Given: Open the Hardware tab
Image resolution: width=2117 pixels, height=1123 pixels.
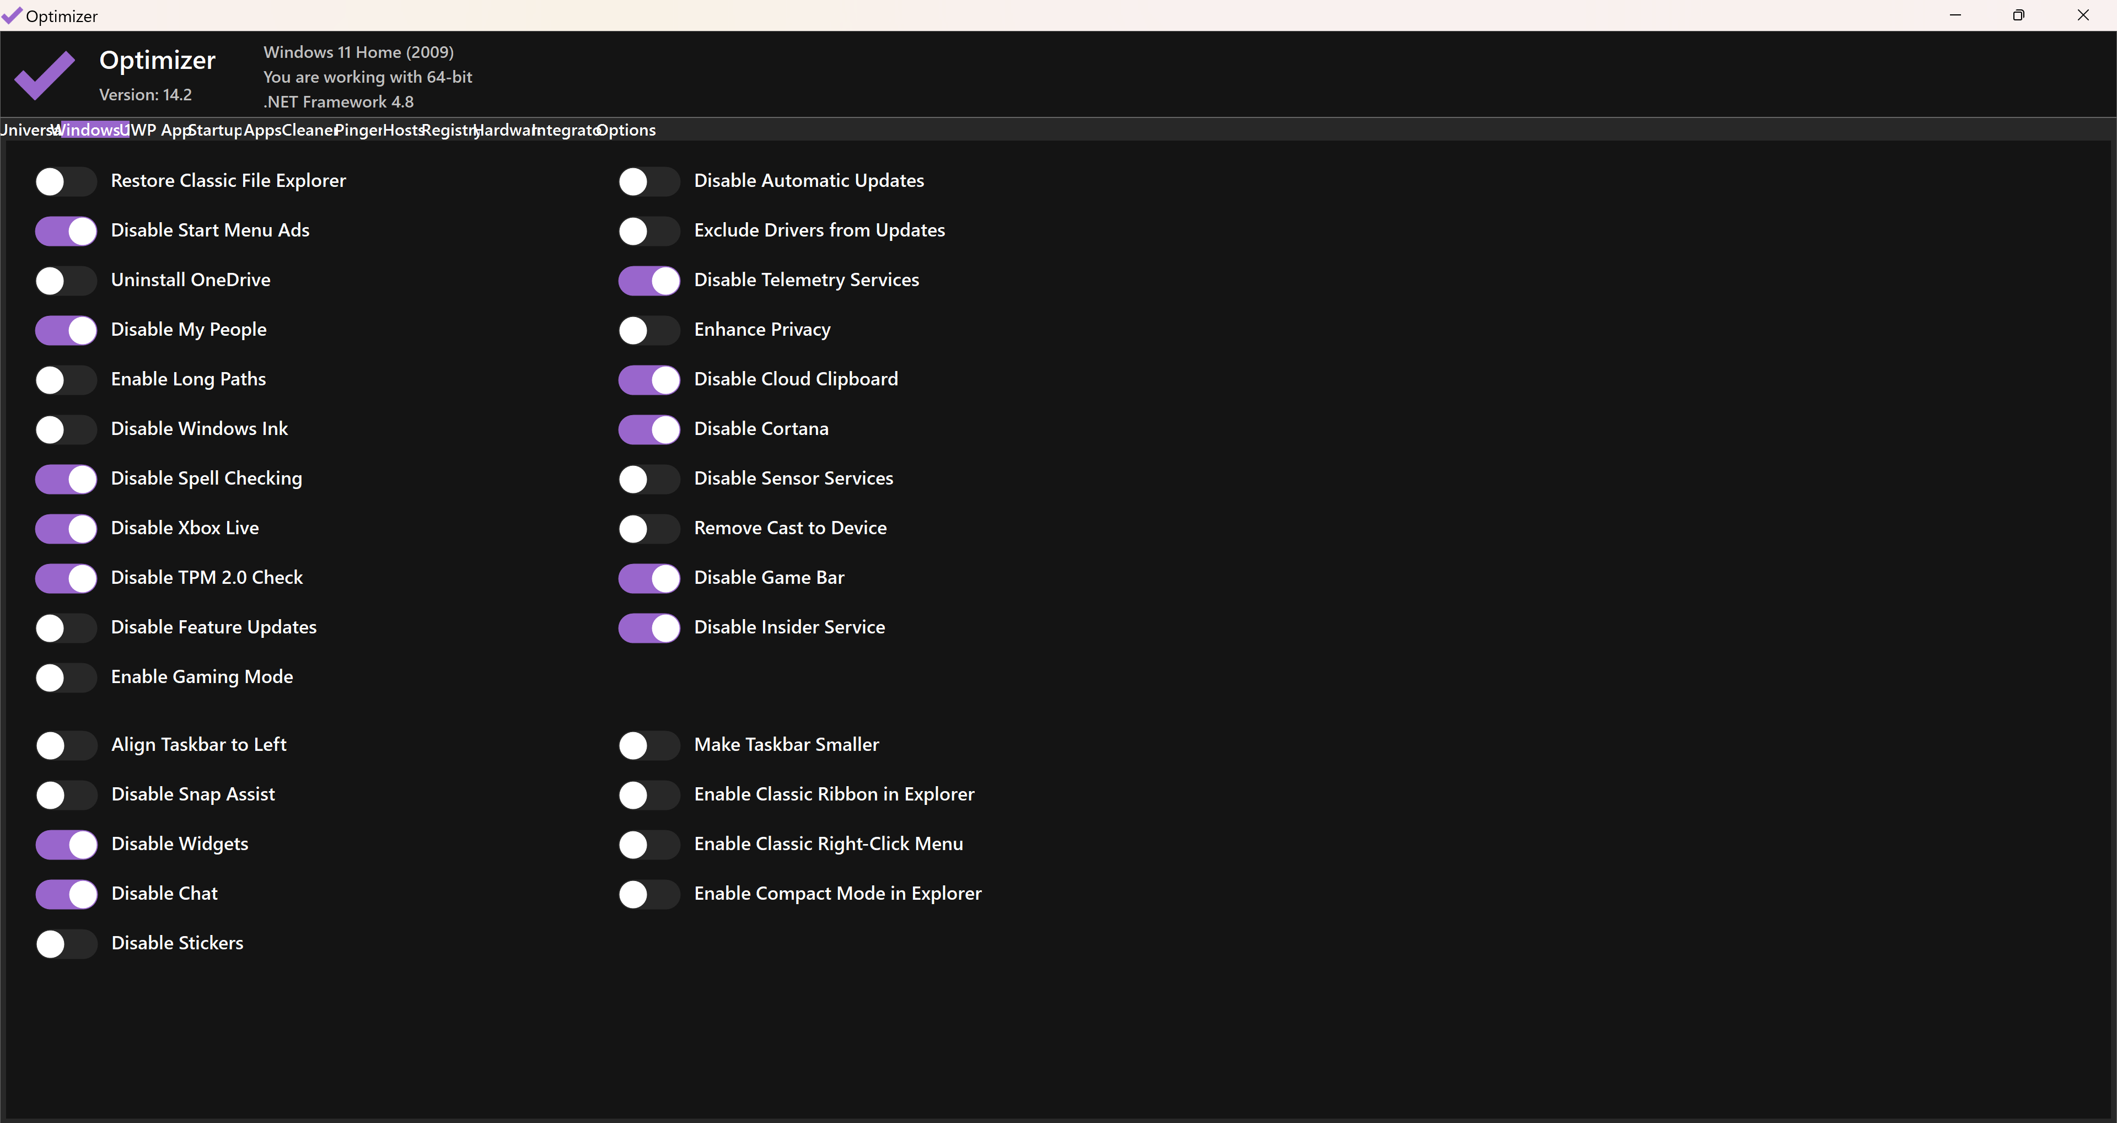Looking at the screenshot, I should (506, 130).
